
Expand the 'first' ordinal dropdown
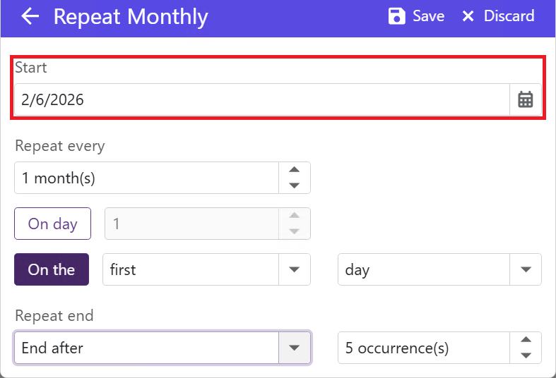(295, 269)
